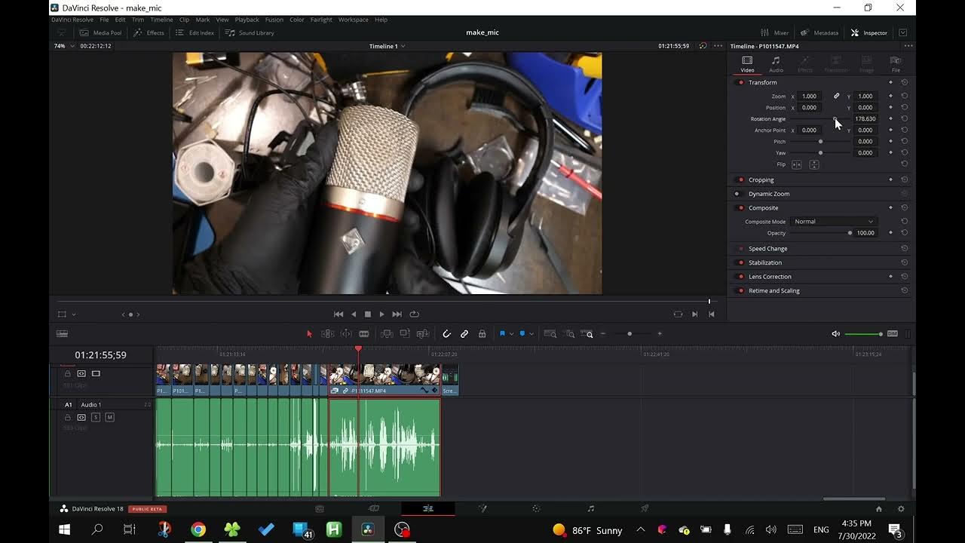965x543 pixels.
Task: Open the Media Pool panel
Action: [100, 32]
